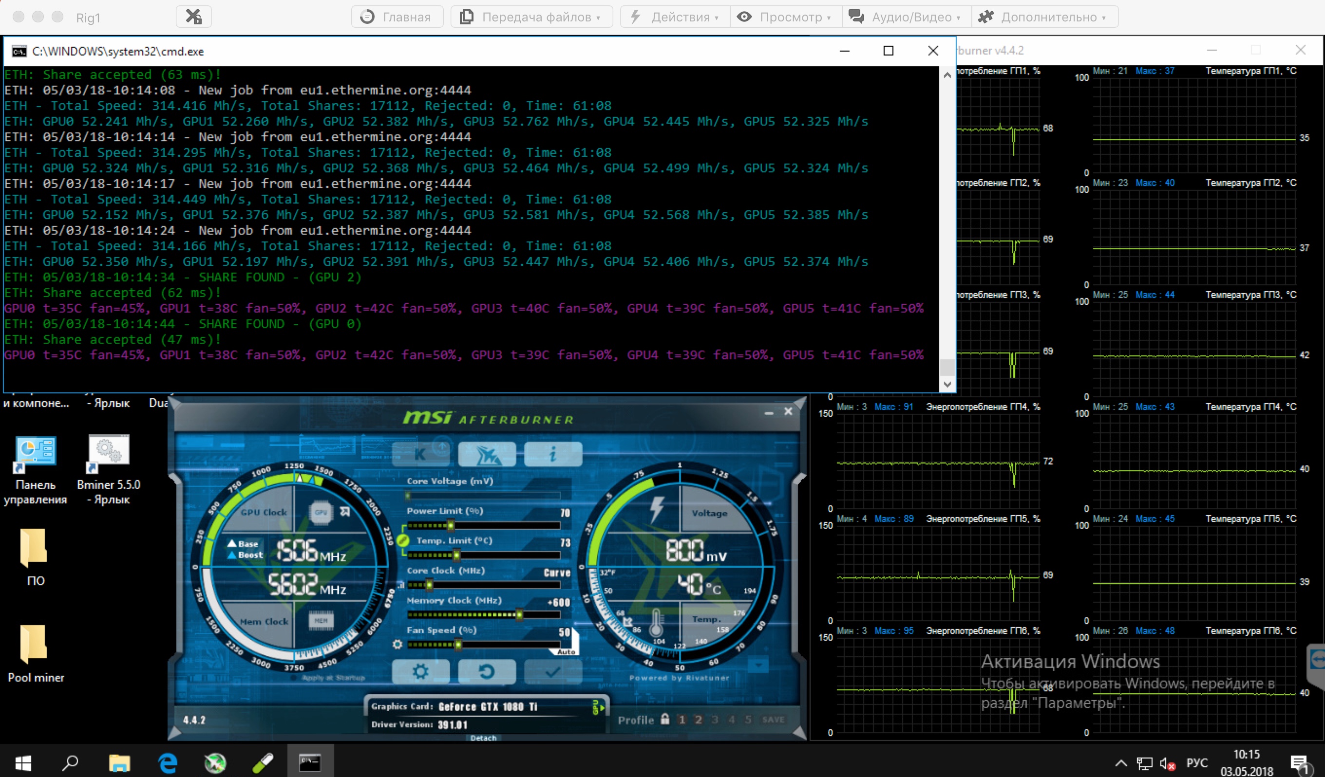Viewport: 1325px width, 777px height.
Task: Expand the GPU selector arrow beside graphics card
Action: click(x=598, y=708)
